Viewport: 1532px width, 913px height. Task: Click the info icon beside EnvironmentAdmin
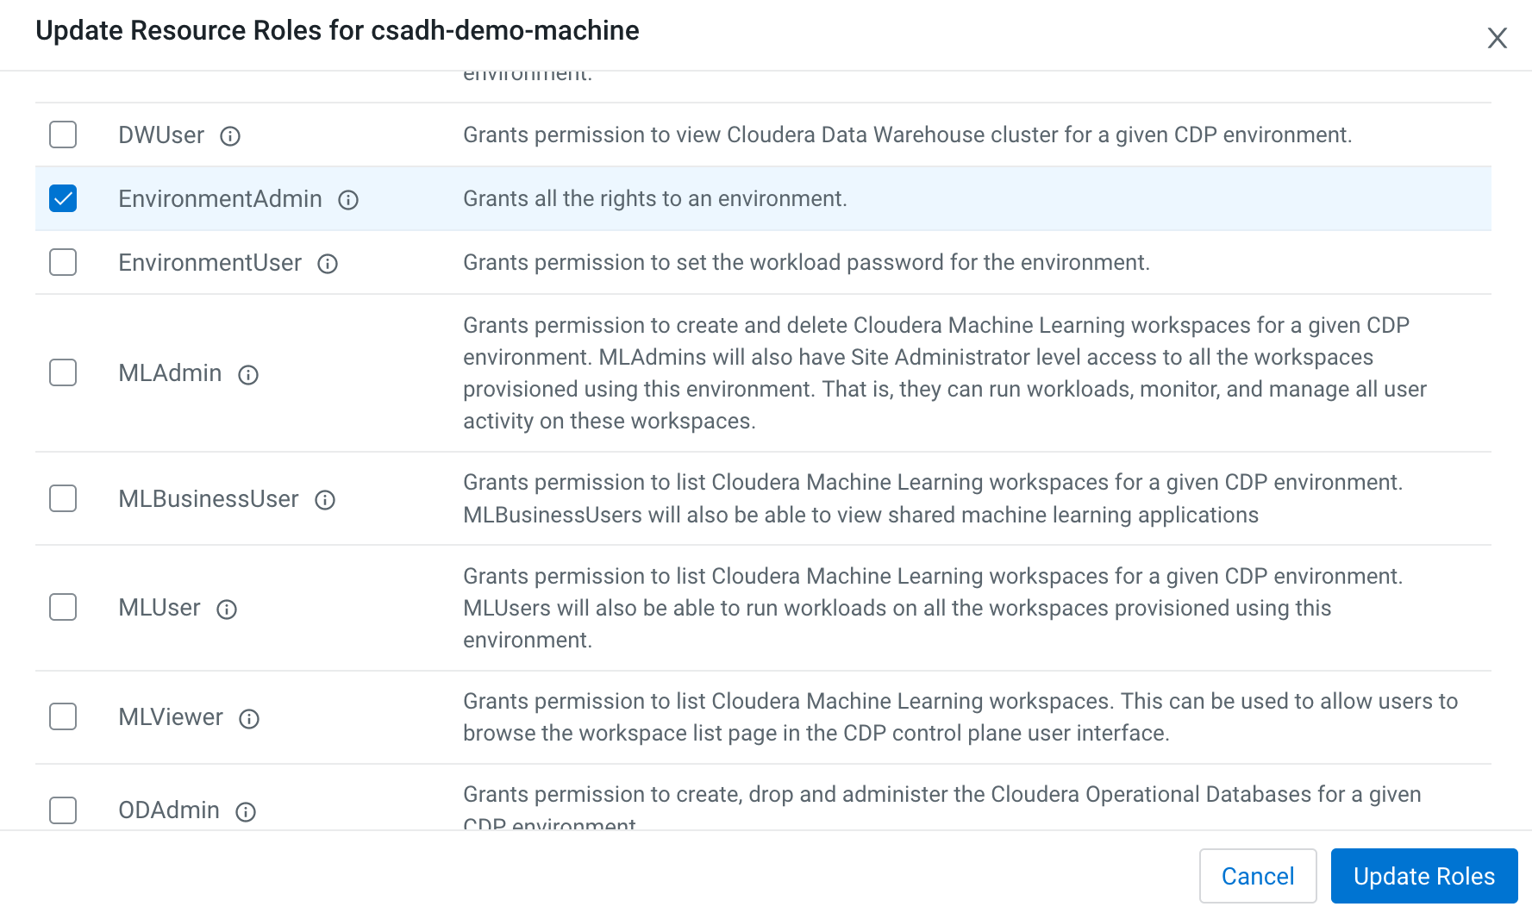(348, 200)
